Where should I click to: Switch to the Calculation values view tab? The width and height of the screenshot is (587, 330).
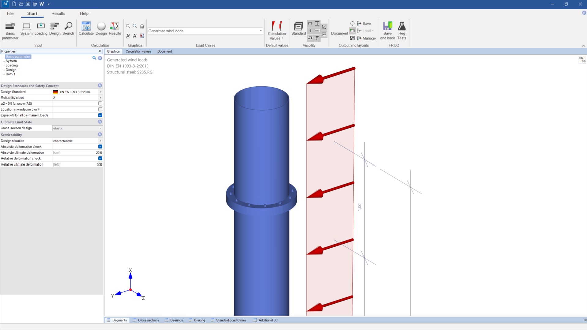(138, 51)
